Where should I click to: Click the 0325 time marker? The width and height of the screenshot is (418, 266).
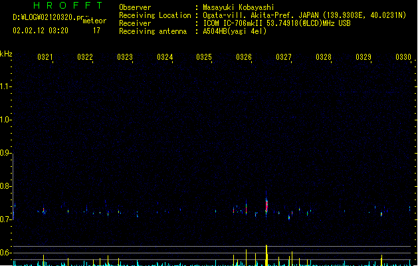coord(204,57)
